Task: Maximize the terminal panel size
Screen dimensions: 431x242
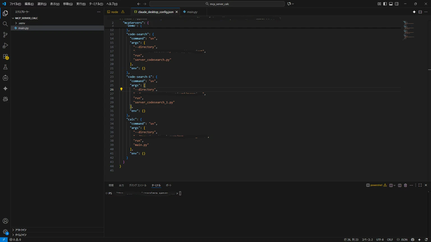Action: [x=420, y=185]
